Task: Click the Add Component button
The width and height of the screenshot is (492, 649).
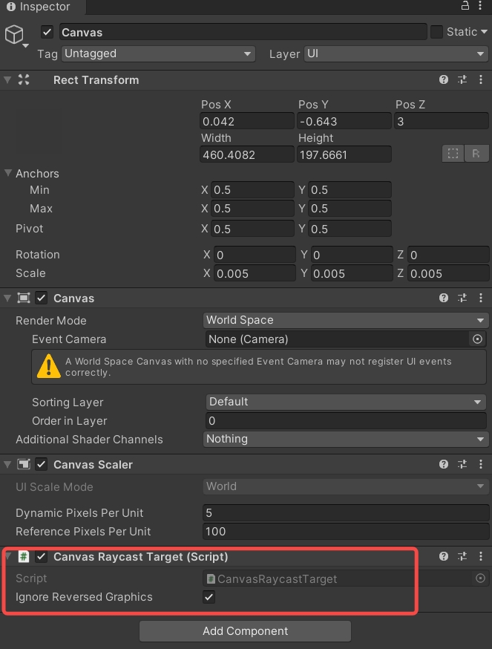Action: click(245, 631)
